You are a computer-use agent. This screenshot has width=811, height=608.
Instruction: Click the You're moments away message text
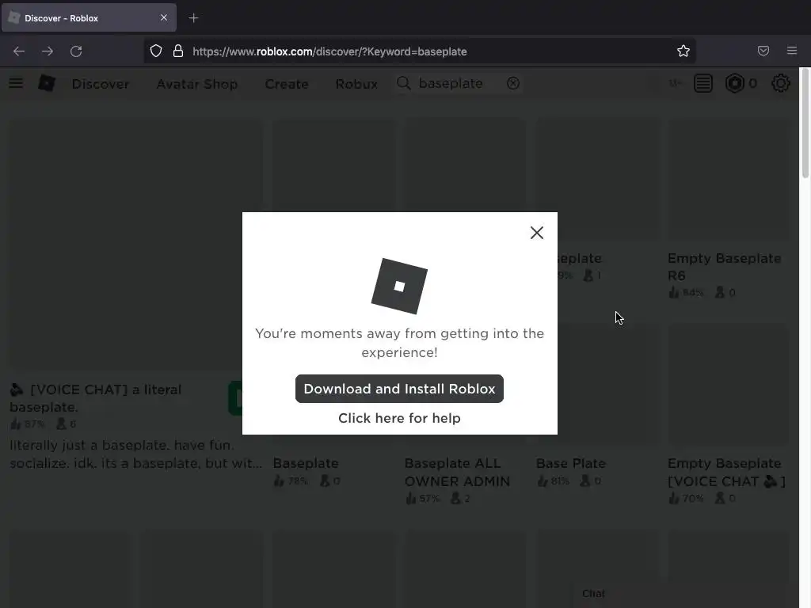click(399, 343)
